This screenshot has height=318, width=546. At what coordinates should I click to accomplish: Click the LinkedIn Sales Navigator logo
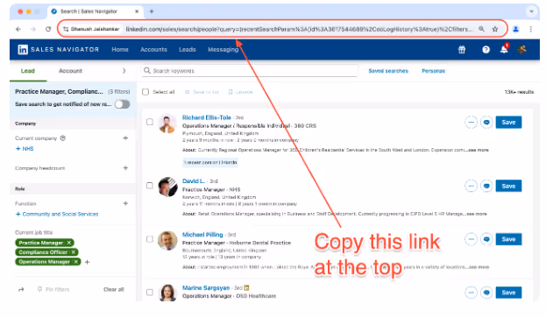tap(58, 49)
